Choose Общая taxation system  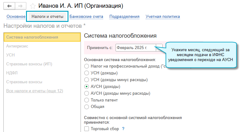(87, 107)
